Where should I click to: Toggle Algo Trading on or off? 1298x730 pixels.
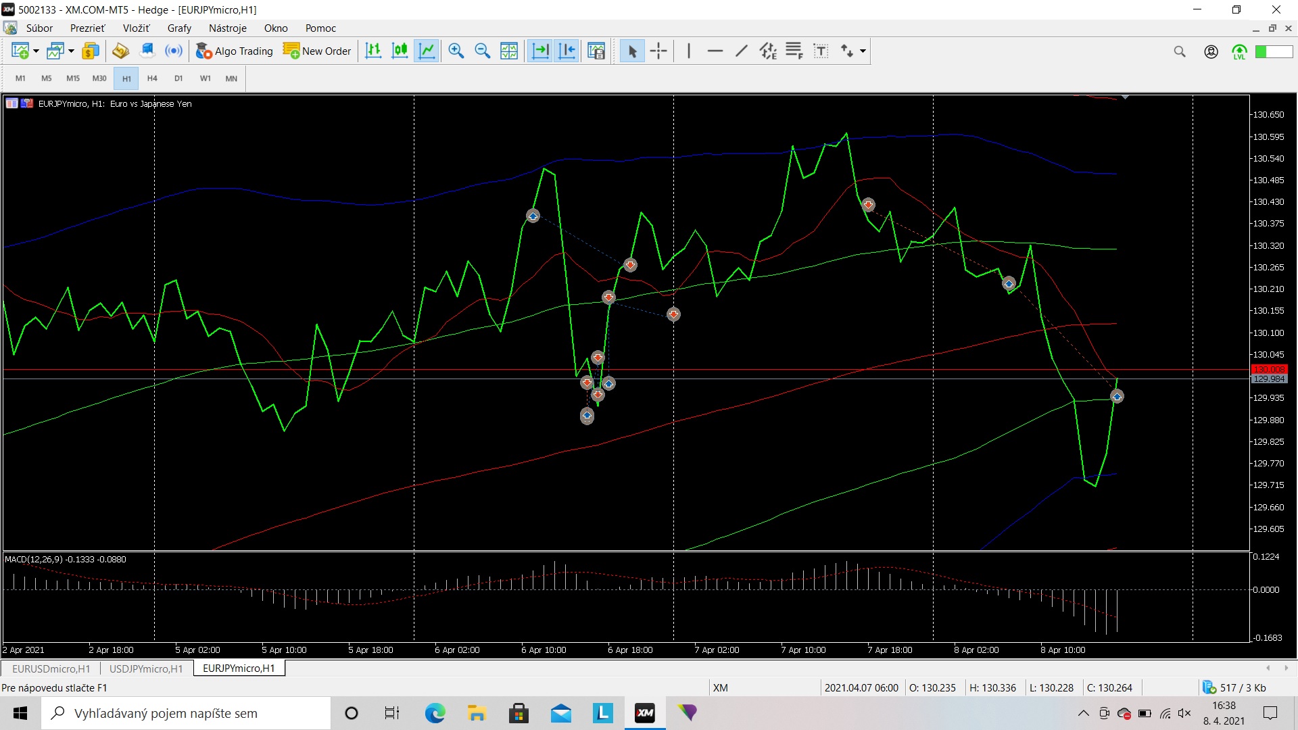(x=234, y=51)
